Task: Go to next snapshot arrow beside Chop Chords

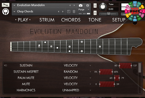Action: coord(63,12)
